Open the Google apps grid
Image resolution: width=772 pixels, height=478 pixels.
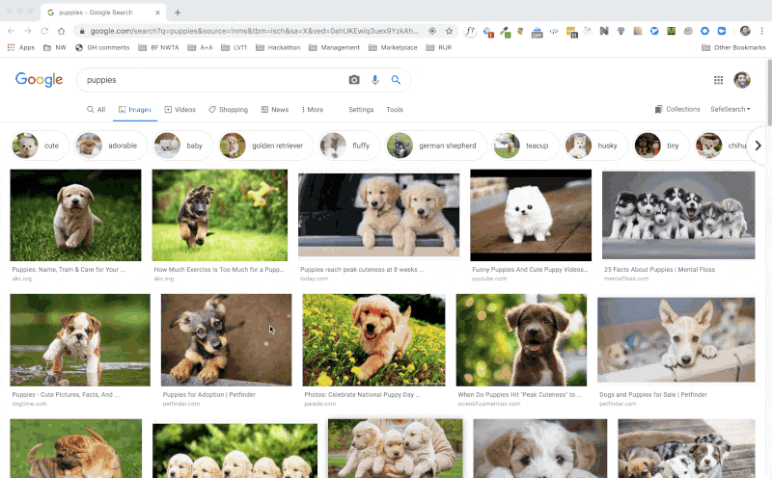[718, 80]
